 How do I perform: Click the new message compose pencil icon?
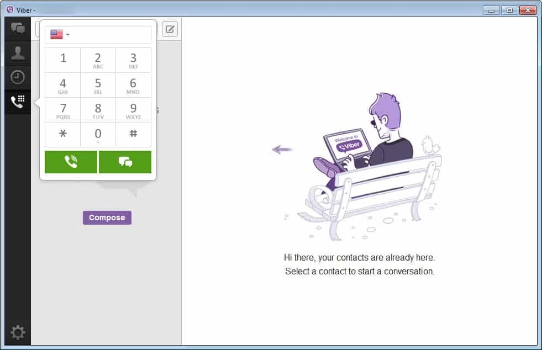point(170,29)
